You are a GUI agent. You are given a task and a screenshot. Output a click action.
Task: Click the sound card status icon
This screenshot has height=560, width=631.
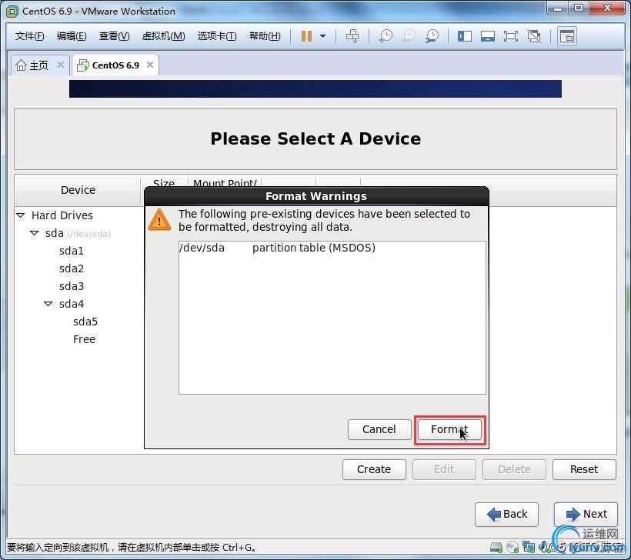pyautogui.click(x=544, y=547)
